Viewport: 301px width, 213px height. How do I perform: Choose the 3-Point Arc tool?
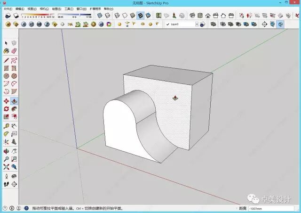click(6, 91)
